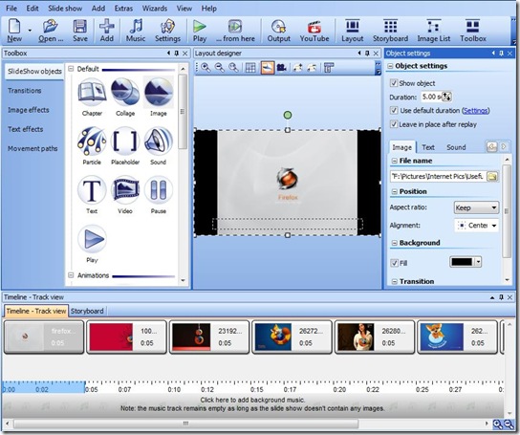Open the Image effects toolbox category

(28, 110)
